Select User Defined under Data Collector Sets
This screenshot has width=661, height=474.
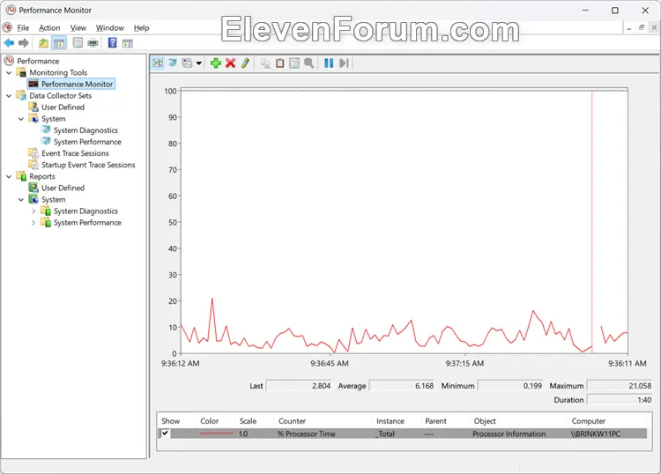pos(63,107)
